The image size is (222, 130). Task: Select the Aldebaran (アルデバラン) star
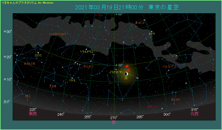116,69
